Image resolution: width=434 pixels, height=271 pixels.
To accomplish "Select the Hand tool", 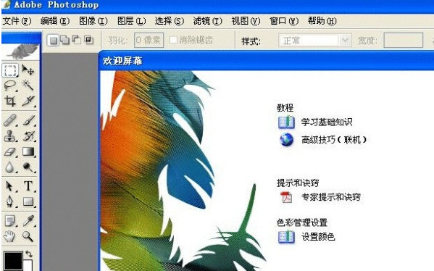I will point(9,236).
